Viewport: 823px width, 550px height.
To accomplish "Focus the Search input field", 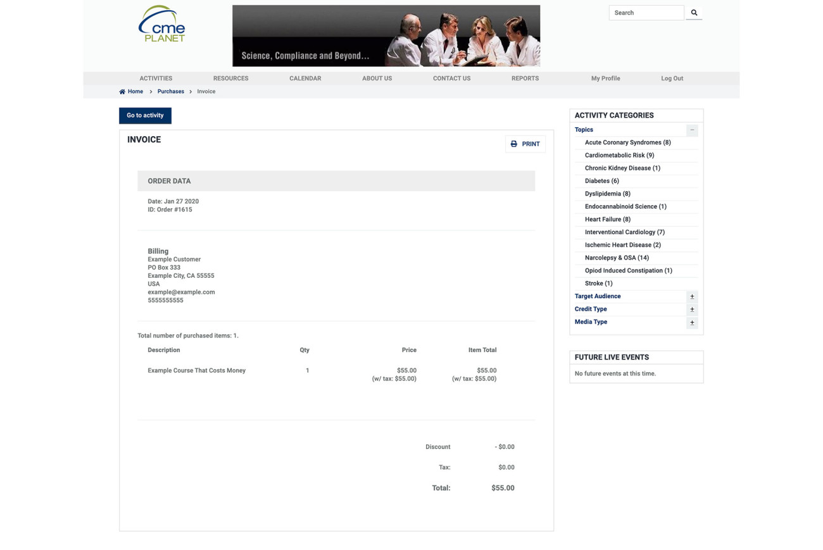I will pyautogui.click(x=646, y=13).
